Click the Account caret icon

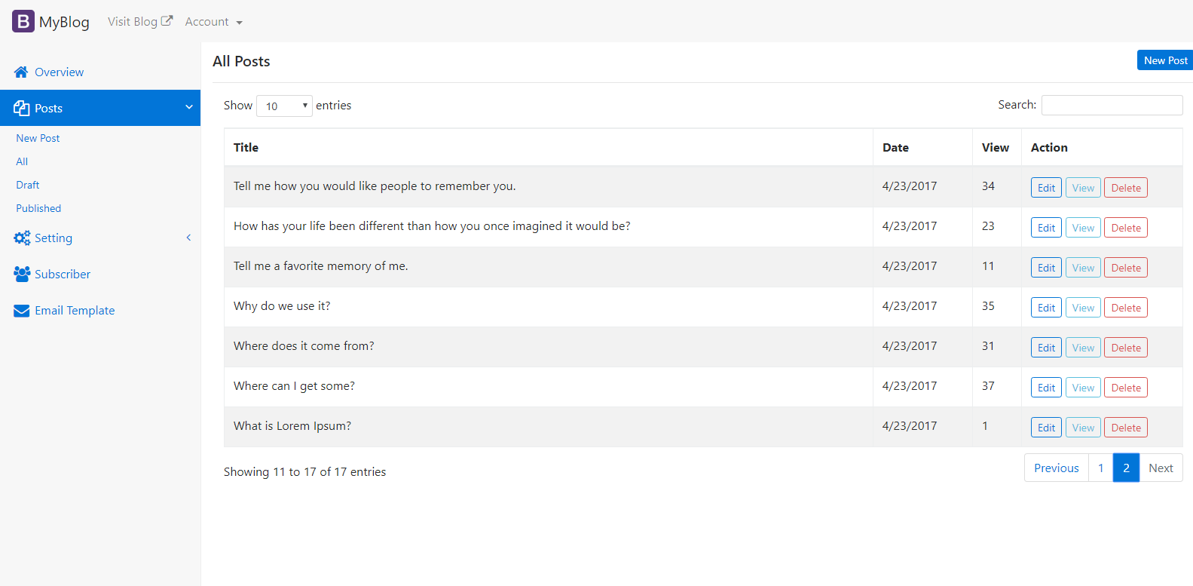coord(238,23)
